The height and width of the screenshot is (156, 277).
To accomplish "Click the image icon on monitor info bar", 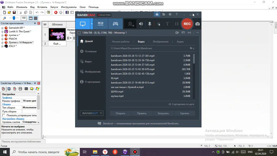I will pyautogui.click(x=183, y=33).
